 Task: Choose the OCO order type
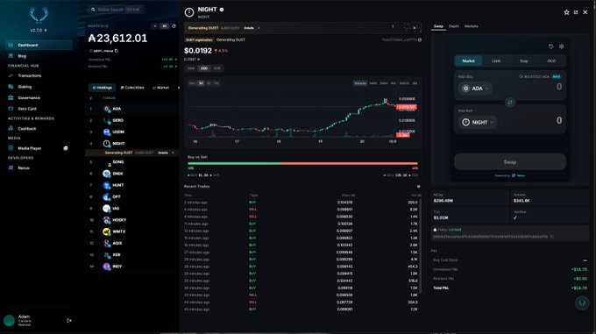(x=551, y=60)
